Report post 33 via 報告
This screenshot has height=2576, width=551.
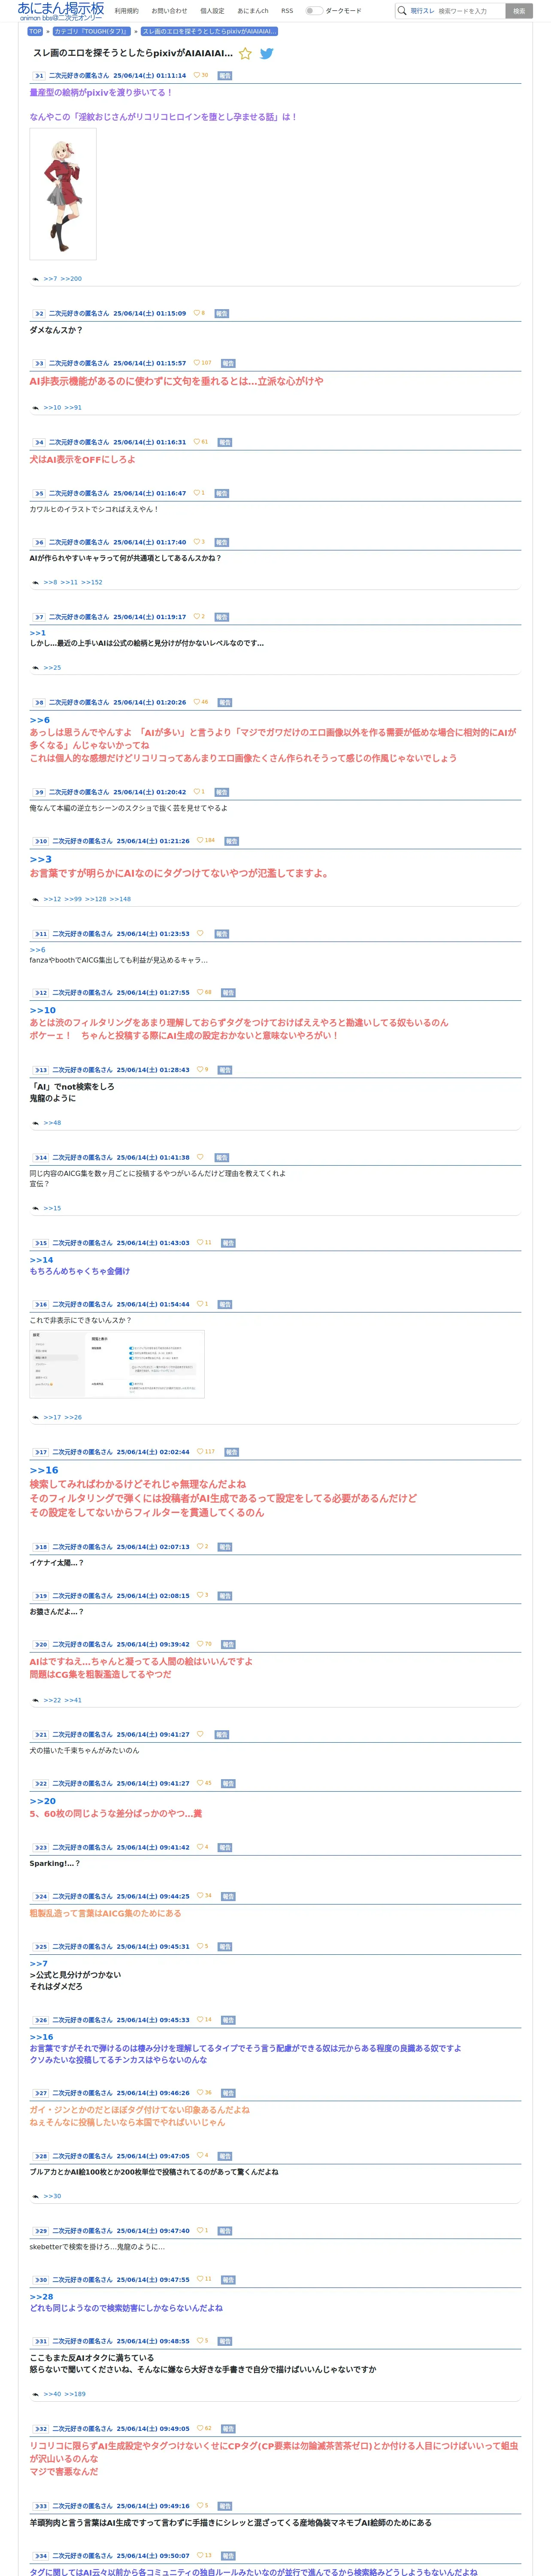point(225,2506)
